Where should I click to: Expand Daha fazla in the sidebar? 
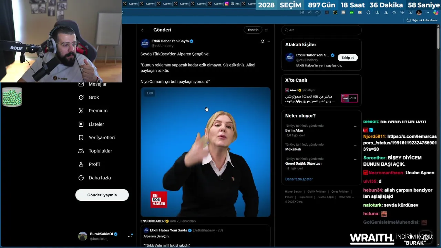(95, 178)
